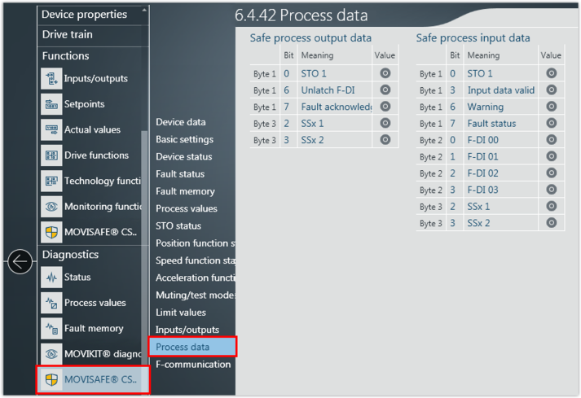
Task: Click the Diagnostics Status waveform icon
Action: [51, 278]
